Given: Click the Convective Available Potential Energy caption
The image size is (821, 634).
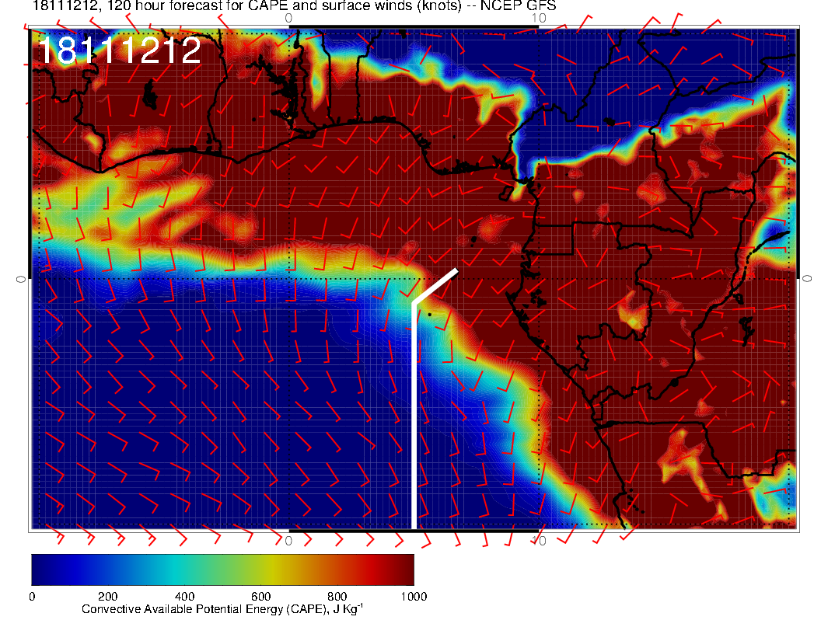Looking at the screenshot, I should [x=222, y=610].
